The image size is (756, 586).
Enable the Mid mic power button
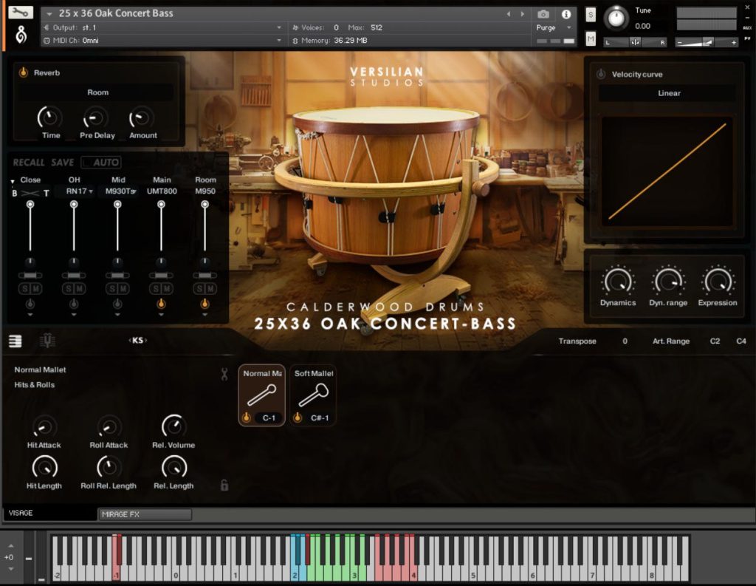[117, 304]
